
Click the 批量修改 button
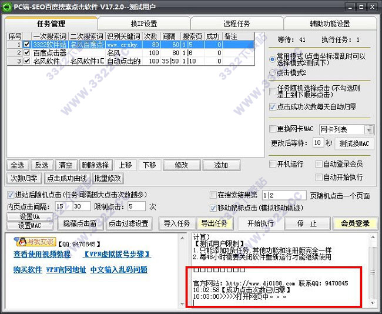click(x=108, y=178)
